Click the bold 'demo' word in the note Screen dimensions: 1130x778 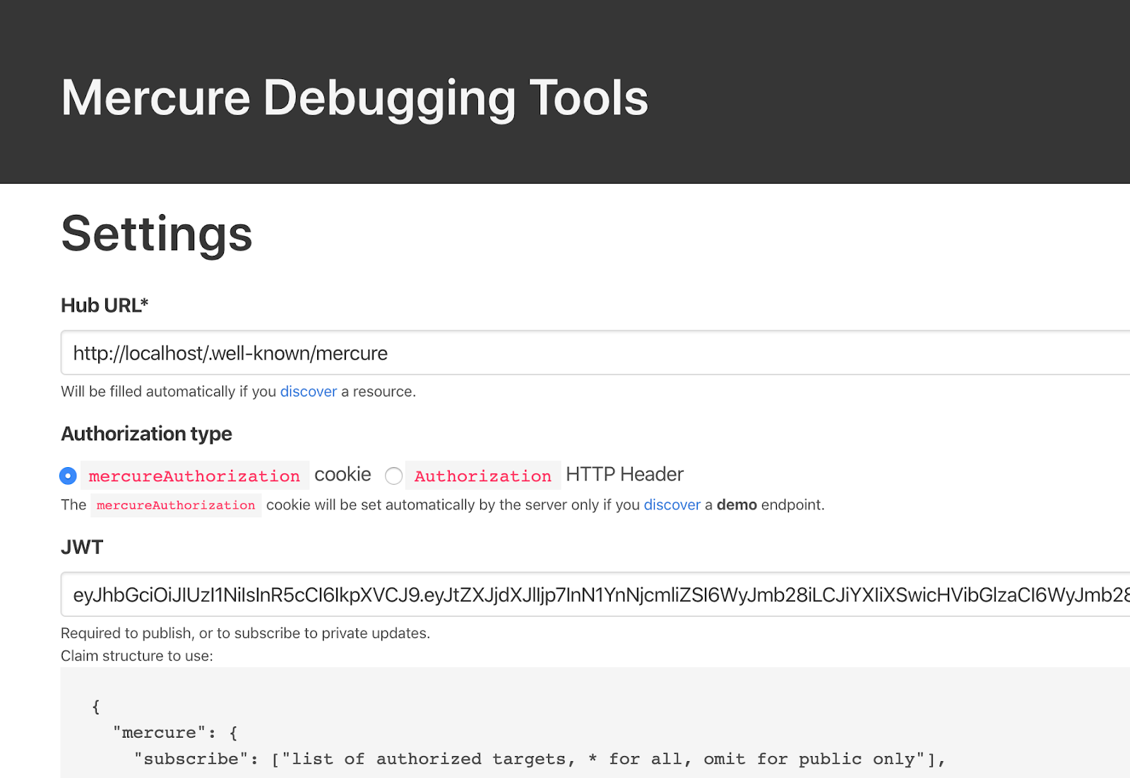pyautogui.click(x=737, y=505)
